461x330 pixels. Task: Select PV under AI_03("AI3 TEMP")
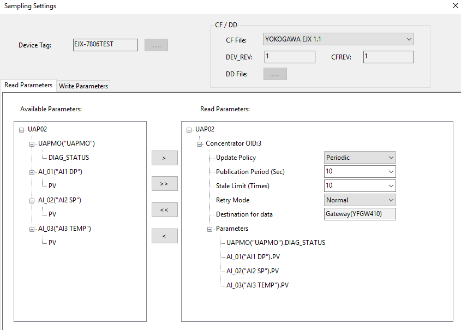click(x=52, y=242)
